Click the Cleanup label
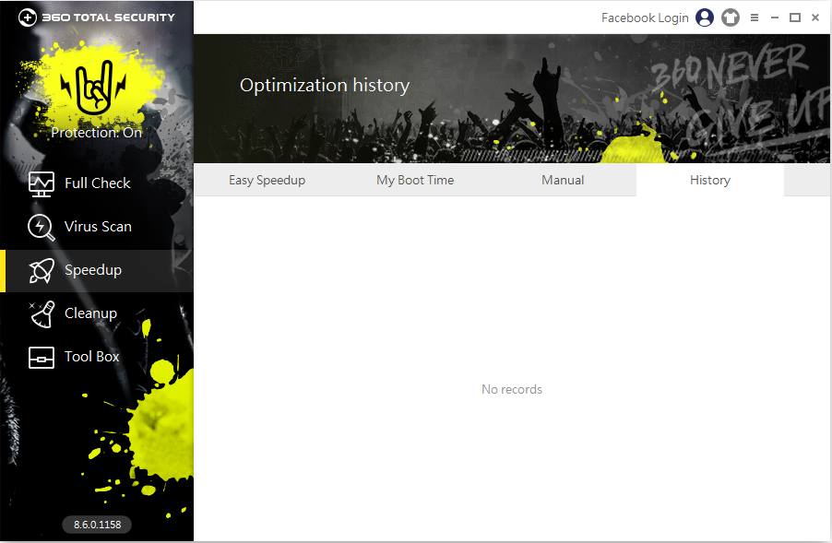The width and height of the screenshot is (832, 543). (x=90, y=313)
